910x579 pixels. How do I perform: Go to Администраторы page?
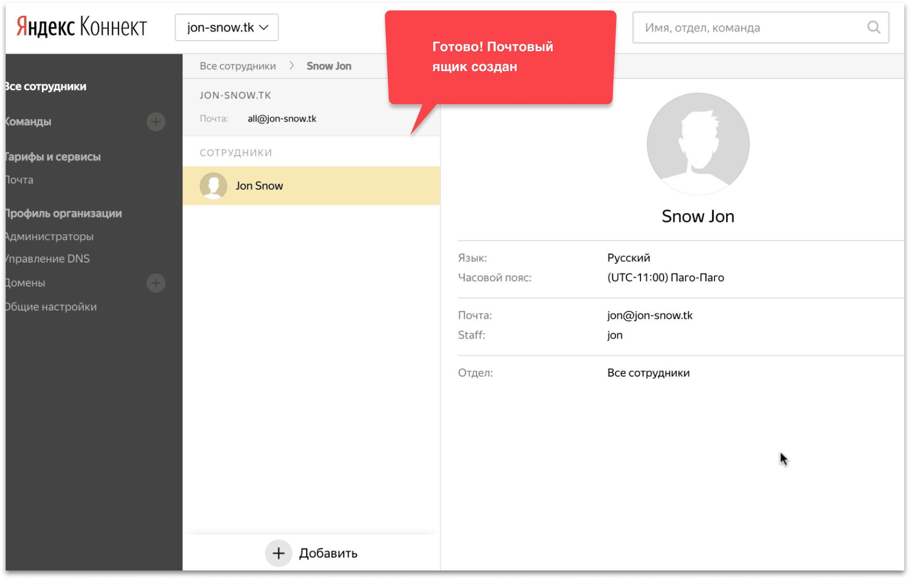click(x=50, y=236)
